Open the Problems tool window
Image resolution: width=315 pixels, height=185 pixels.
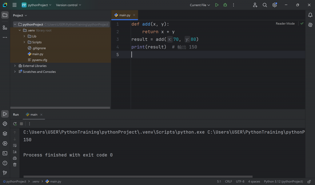tap(5, 163)
